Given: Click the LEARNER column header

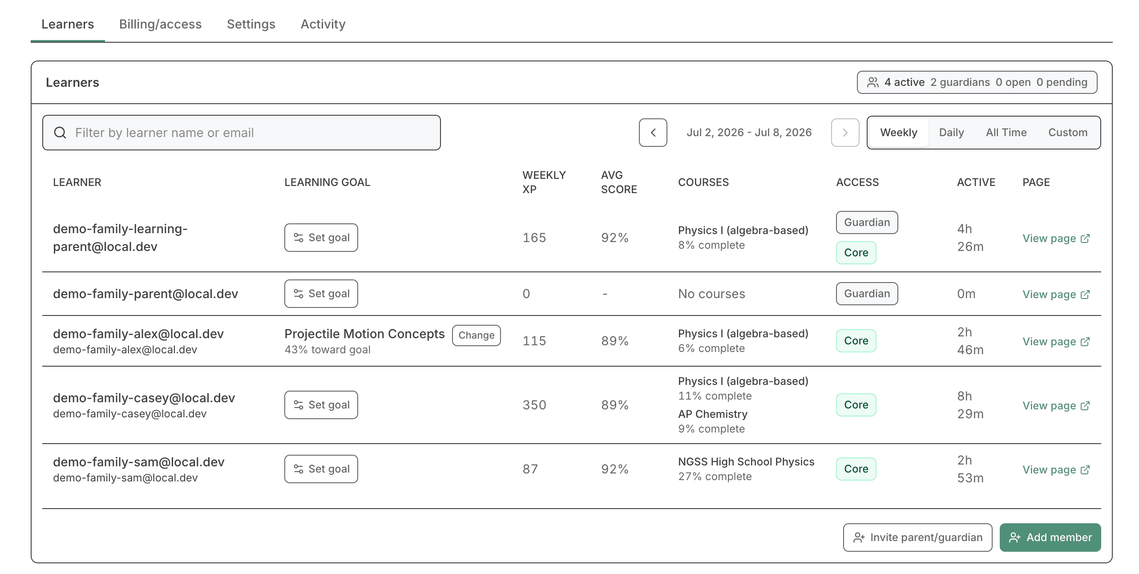Looking at the screenshot, I should pyautogui.click(x=77, y=182).
